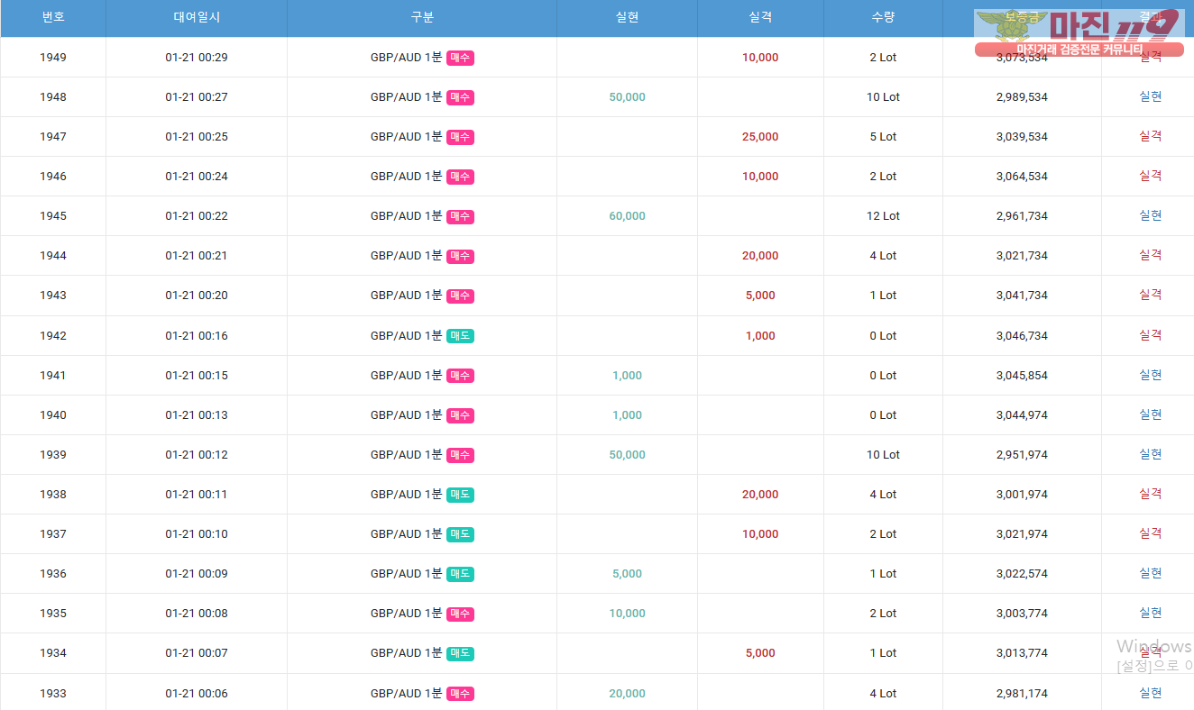
Task: Click the 매도 badge in row 1934
Action: (x=460, y=653)
